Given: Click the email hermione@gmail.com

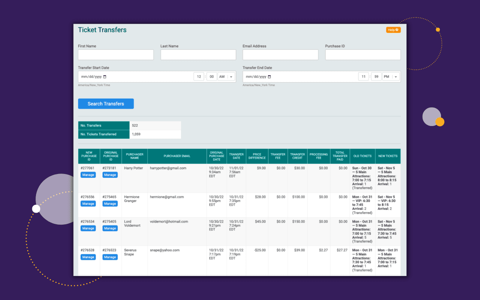Looking at the screenshot, I should pos(167,197).
